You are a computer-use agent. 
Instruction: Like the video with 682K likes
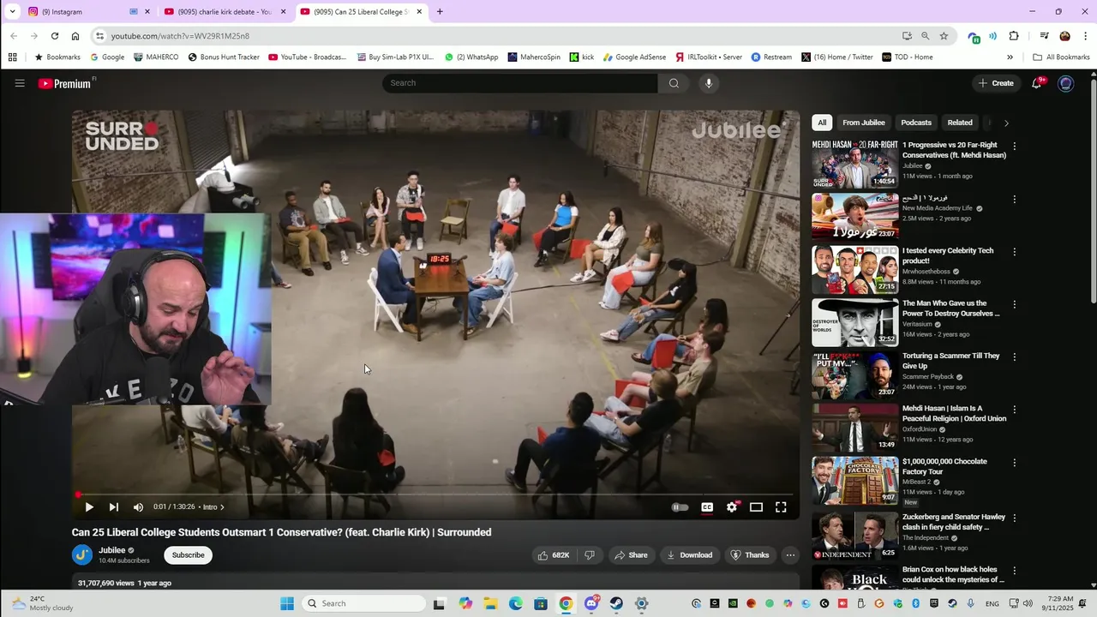[x=554, y=555]
